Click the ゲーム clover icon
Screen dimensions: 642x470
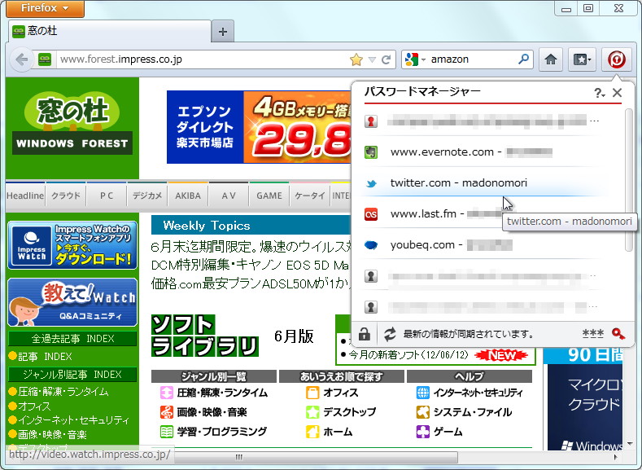click(423, 432)
